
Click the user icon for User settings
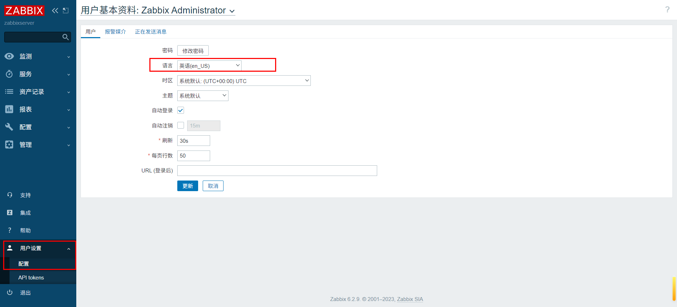tap(10, 248)
